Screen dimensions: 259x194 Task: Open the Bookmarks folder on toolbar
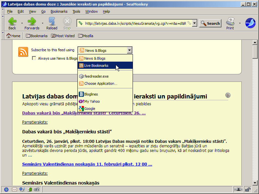(37, 36)
